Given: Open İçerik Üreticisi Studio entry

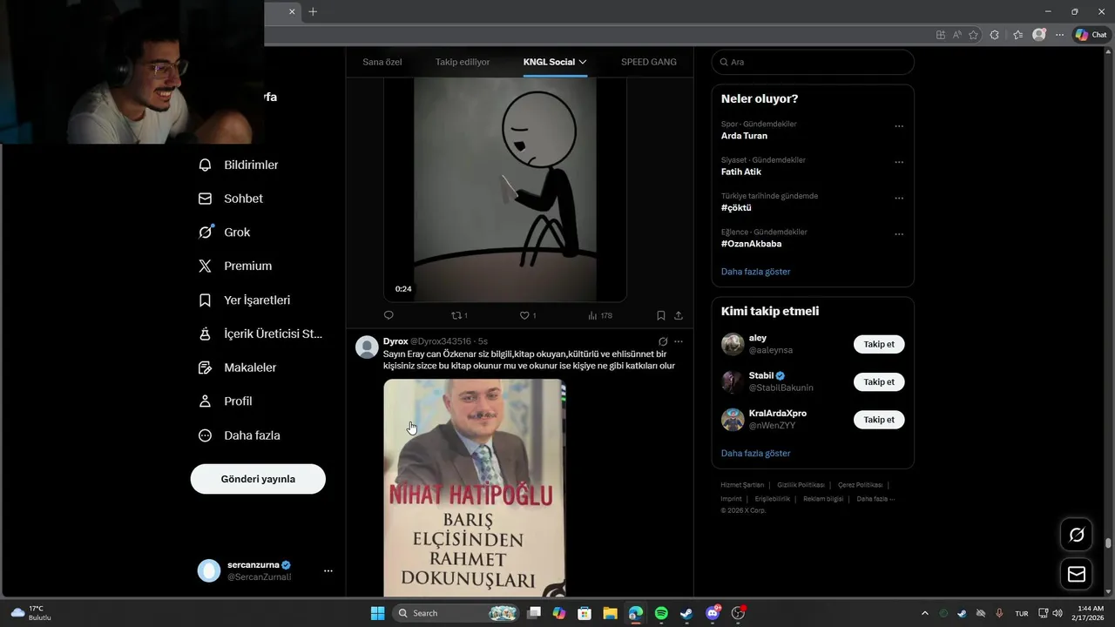Looking at the screenshot, I should coord(260,334).
